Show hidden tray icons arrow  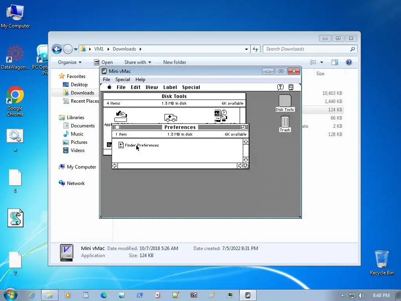[342, 296]
